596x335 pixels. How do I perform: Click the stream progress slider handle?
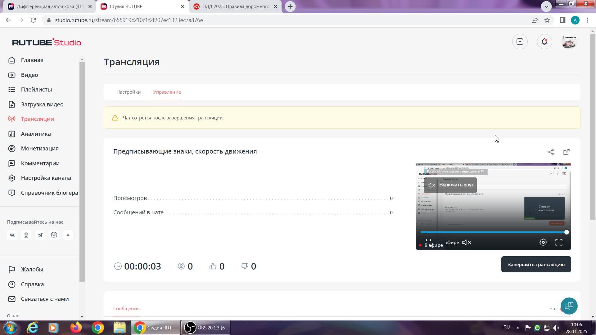(x=567, y=232)
